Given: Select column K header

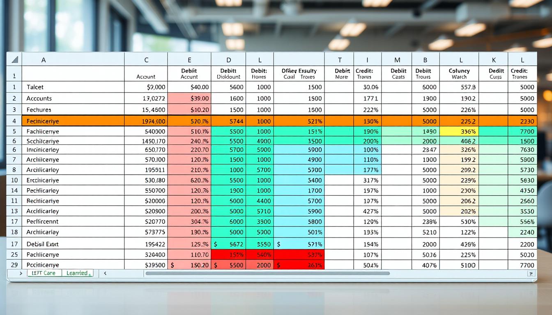Looking at the screenshot, I should 493,59.
